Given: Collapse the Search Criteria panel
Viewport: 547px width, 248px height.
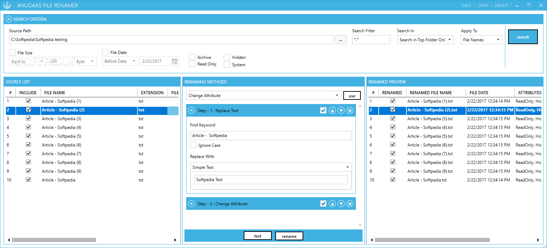Looking at the screenshot, I should point(9,19).
